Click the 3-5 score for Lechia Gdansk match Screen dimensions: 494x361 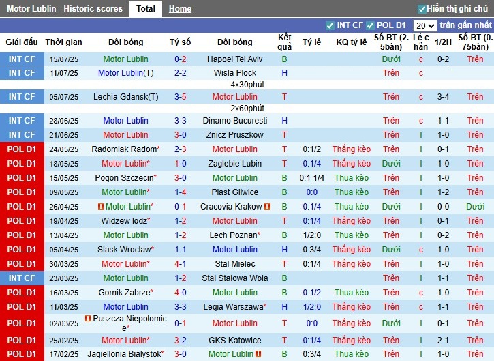click(181, 97)
